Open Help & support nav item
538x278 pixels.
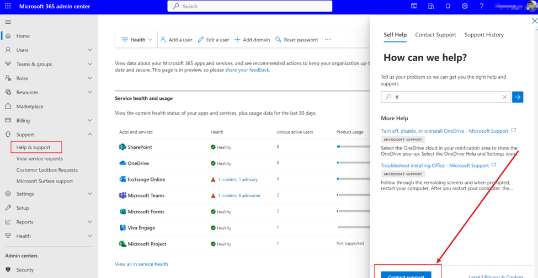pos(33,147)
